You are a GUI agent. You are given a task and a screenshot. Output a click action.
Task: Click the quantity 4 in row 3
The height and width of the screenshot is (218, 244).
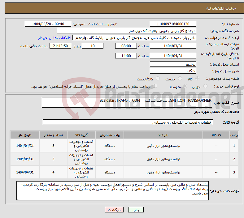tap(53, 172)
